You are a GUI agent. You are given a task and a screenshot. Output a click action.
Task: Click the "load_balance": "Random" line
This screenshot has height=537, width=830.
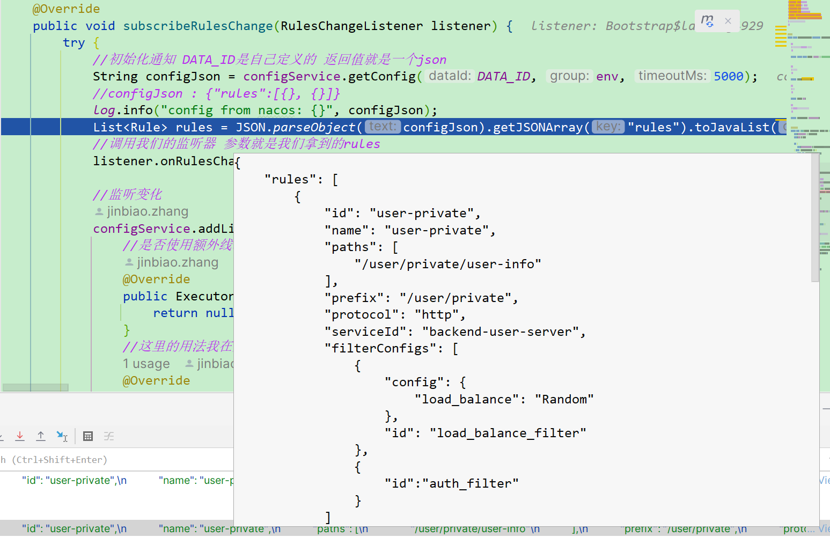(x=504, y=399)
